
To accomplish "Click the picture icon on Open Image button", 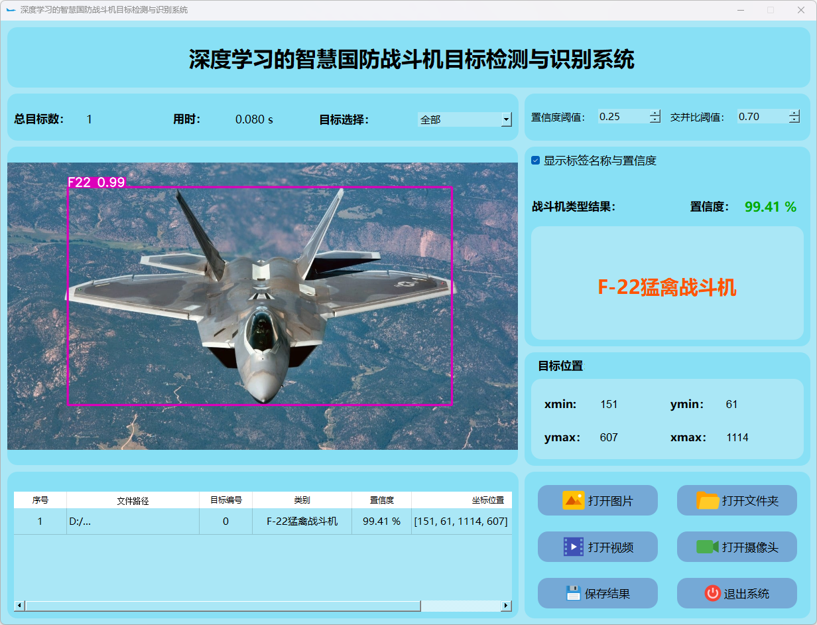I will (x=573, y=500).
